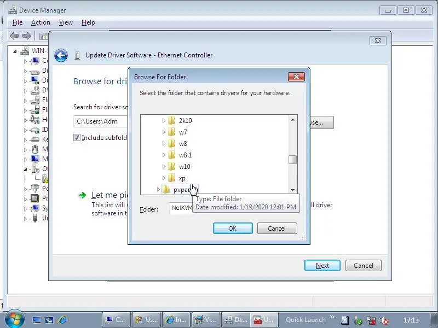This screenshot has width=438, height=328.
Task: Click the Forward arrow in Device Manager toolbar
Action: pos(26,36)
